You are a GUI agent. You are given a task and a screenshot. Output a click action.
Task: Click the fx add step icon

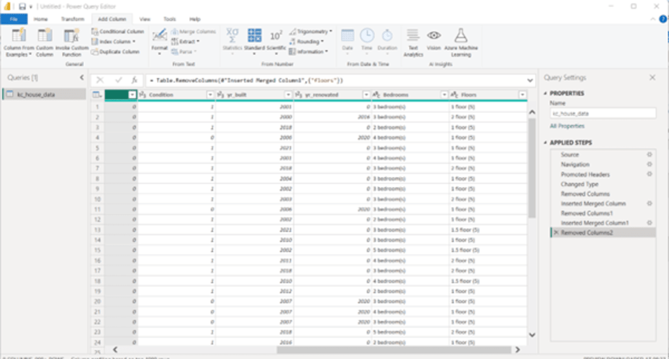[x=134, y=80]
